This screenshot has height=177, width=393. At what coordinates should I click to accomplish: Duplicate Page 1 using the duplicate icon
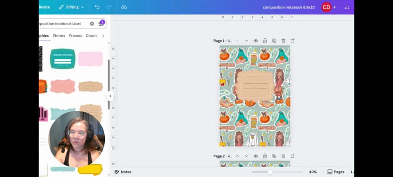pos(274,41)
